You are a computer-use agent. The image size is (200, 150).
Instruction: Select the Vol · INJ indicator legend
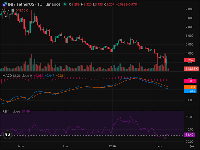pyautogui.click(x=8, y=10)
